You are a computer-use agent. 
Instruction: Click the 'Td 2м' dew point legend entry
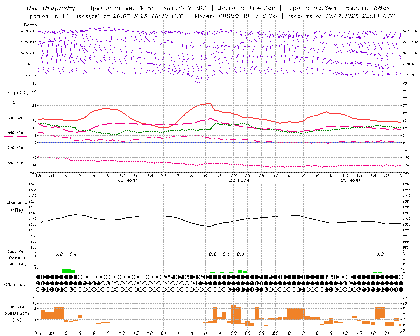15,117
